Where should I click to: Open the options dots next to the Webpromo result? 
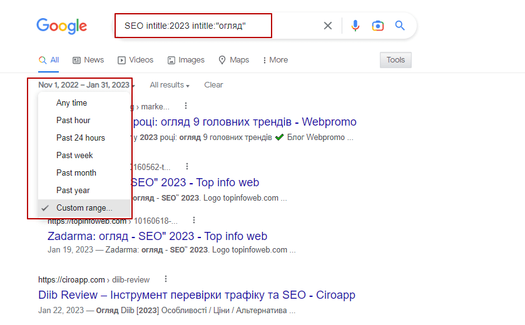[186, 106]
